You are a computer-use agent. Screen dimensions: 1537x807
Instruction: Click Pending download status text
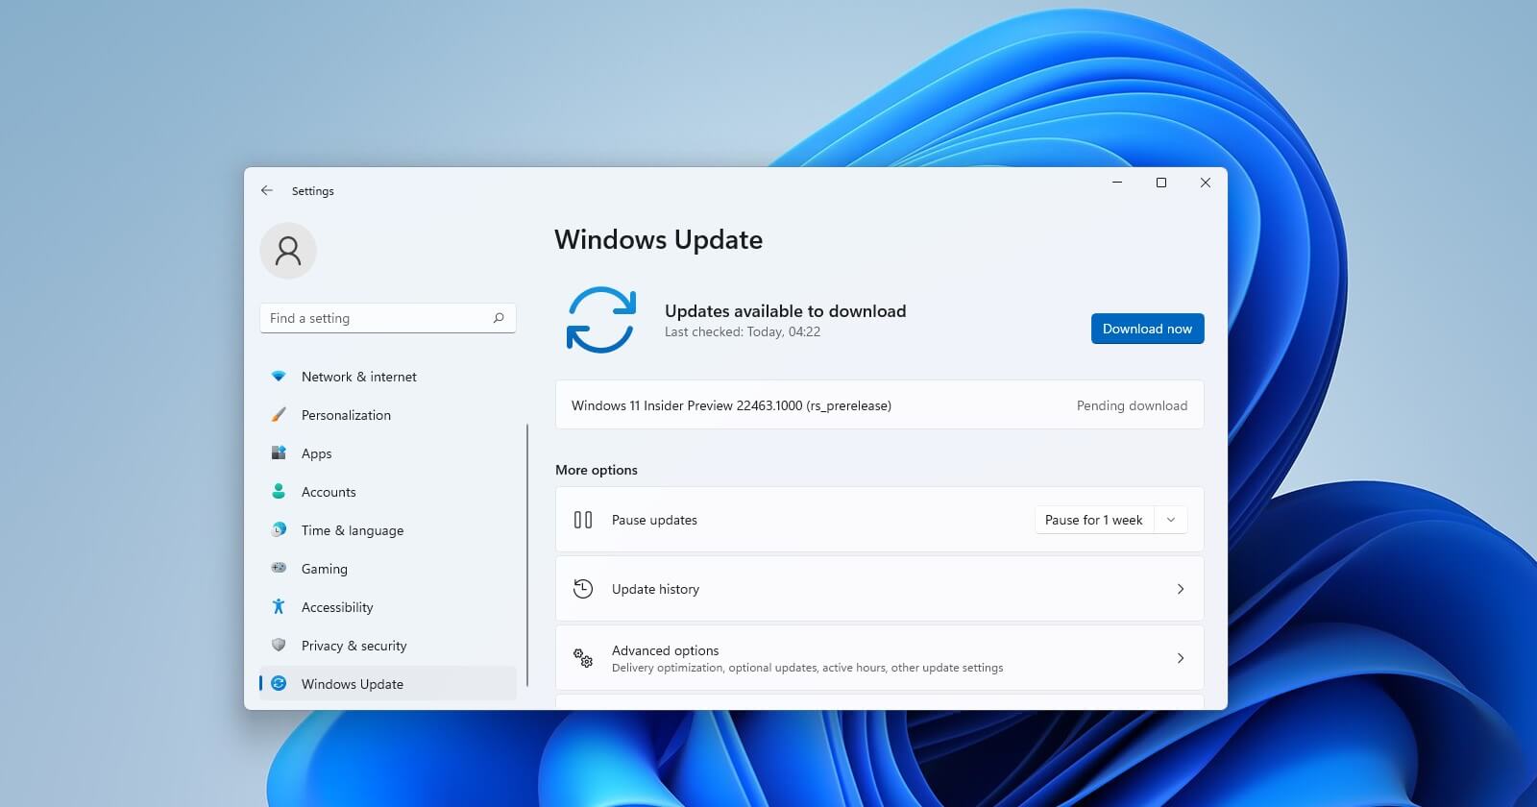1132,405
